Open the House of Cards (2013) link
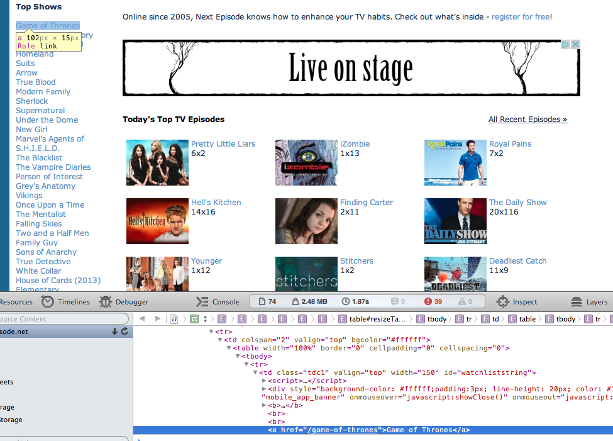Image resolution: width=613 pixels, height=441 pixels. pyautogui.click(x=58, y=281)
